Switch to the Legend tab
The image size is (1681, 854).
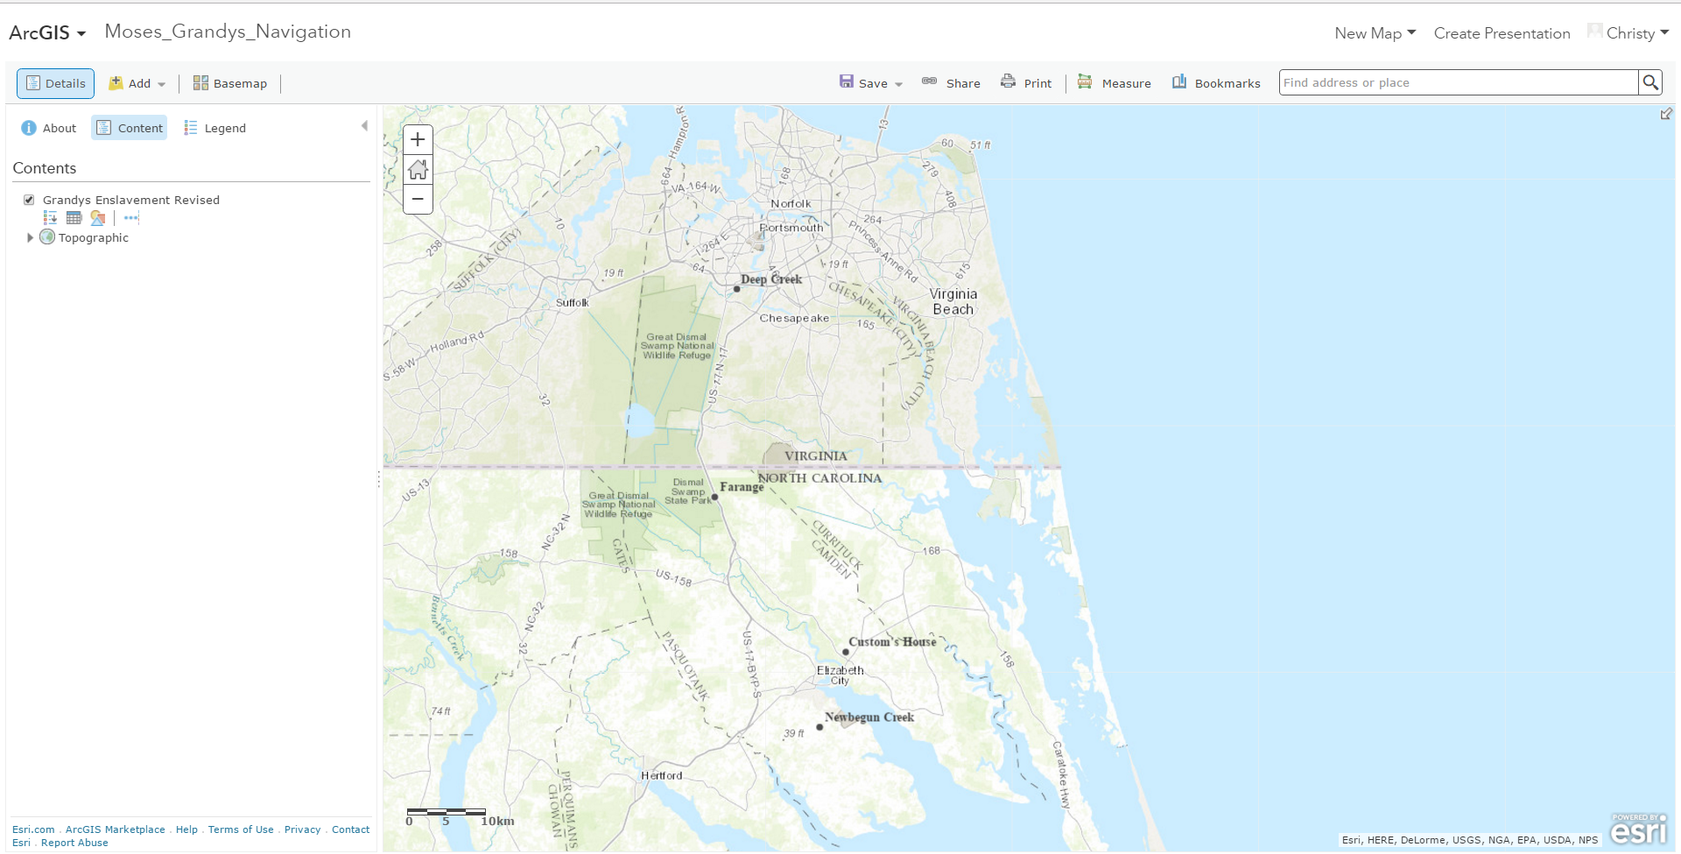(215, 128)
